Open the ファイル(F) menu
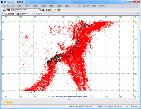The width and height of the screenshot is (141, 109). point(11,6)
